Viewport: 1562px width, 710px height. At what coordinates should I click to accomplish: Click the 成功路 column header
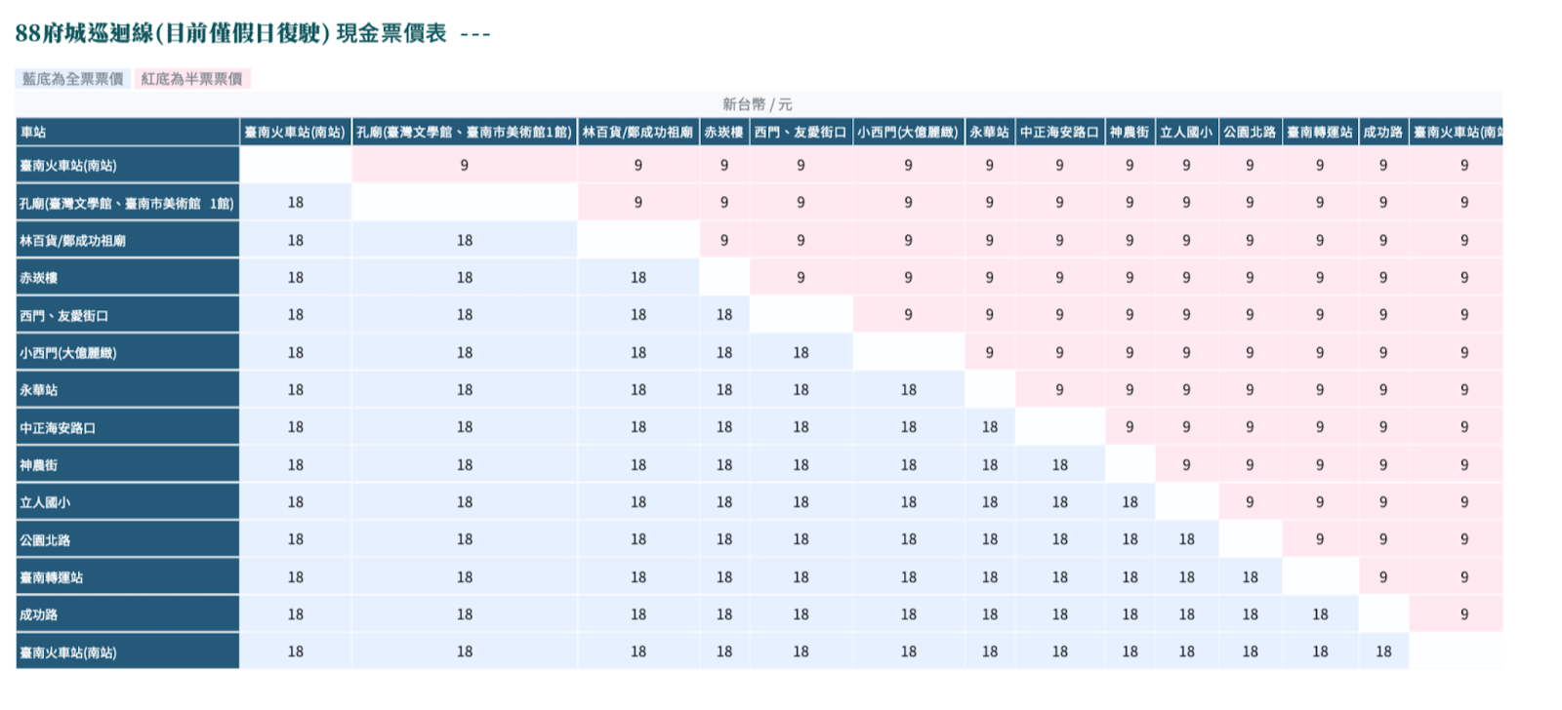coord(1383,132)
